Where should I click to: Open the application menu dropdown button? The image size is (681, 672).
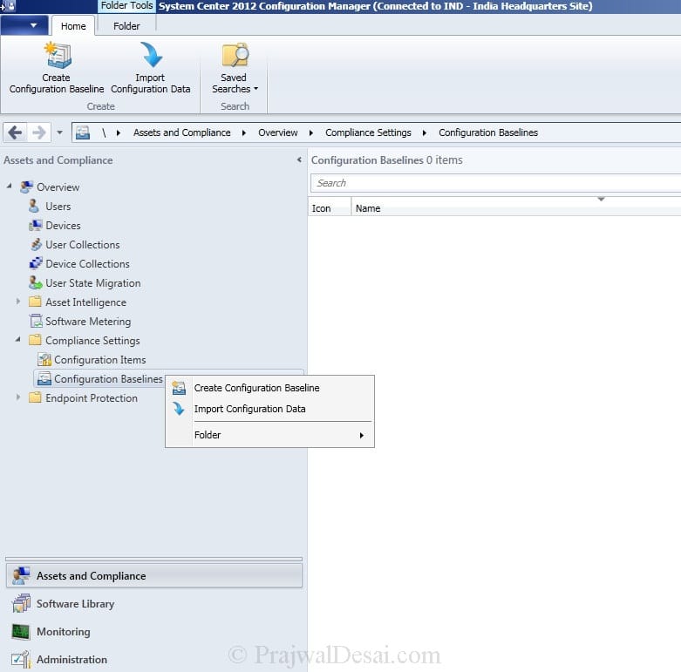tap(24, 25)
